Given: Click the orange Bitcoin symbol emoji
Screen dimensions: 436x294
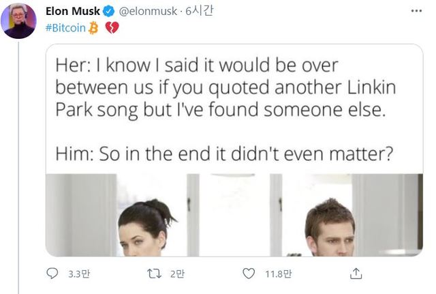Looking at the screenshot, I should pyautogui.click(x=94, y=27).
